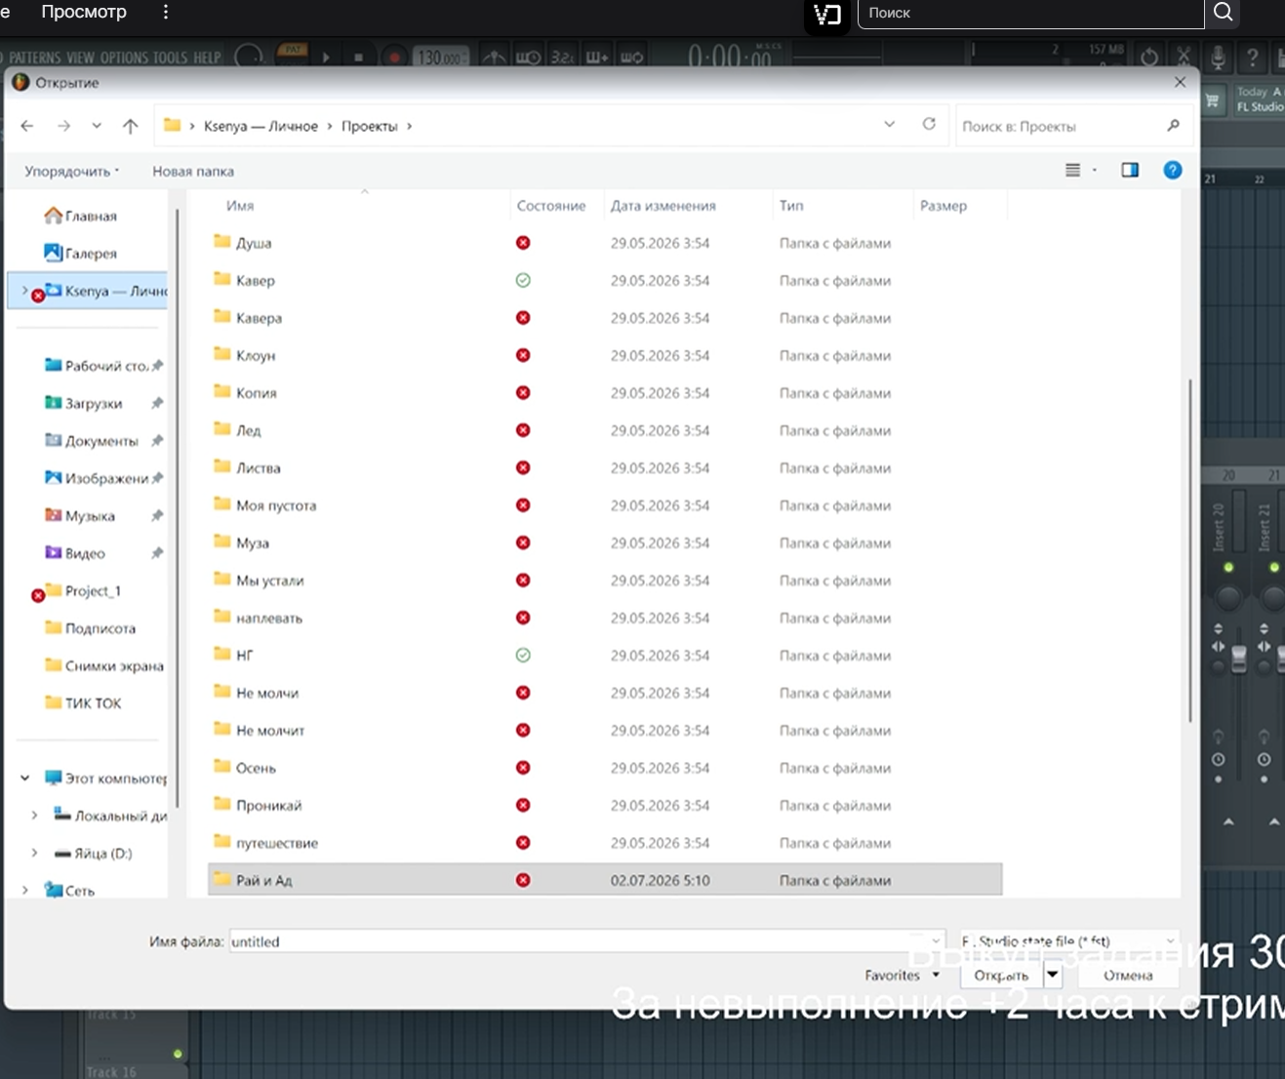
Task: Open Галерея in the sidebar
Action: click(81, 253)
